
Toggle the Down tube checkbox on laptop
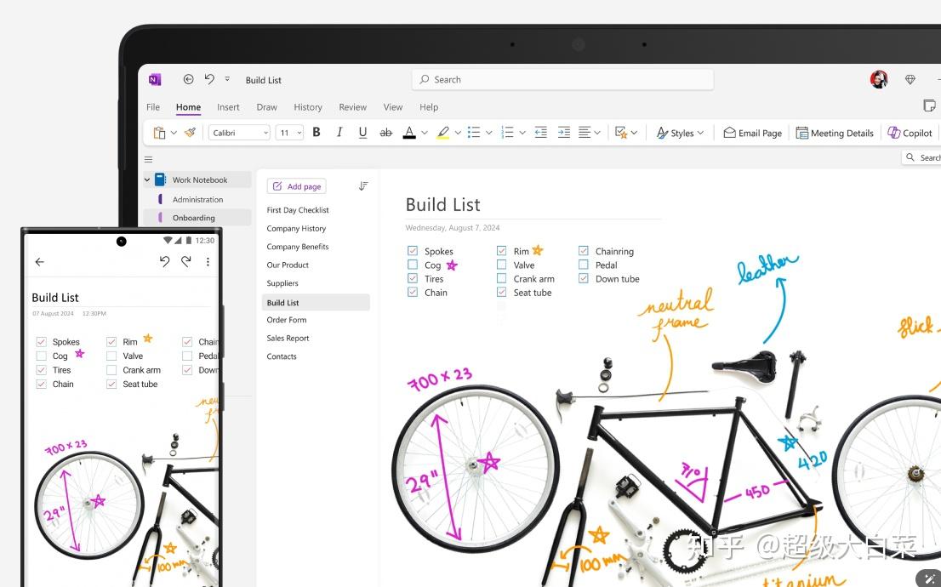coord(584,278)
